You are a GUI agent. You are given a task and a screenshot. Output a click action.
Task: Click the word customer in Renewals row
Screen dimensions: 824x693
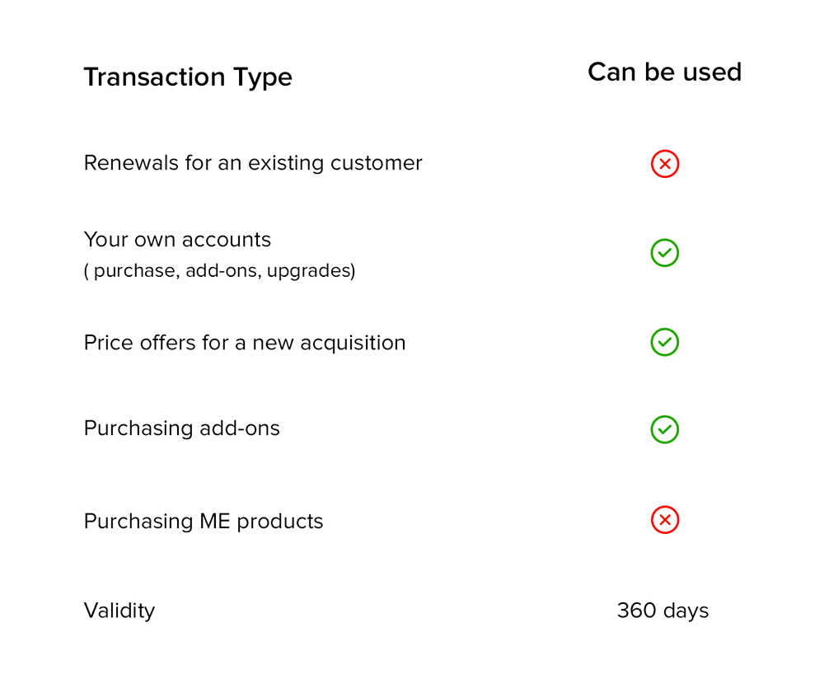[x=377, y=163]
